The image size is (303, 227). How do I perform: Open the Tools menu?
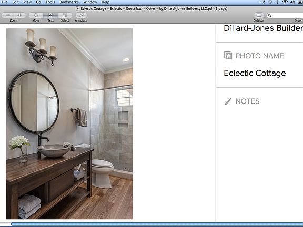pos(50,2)
